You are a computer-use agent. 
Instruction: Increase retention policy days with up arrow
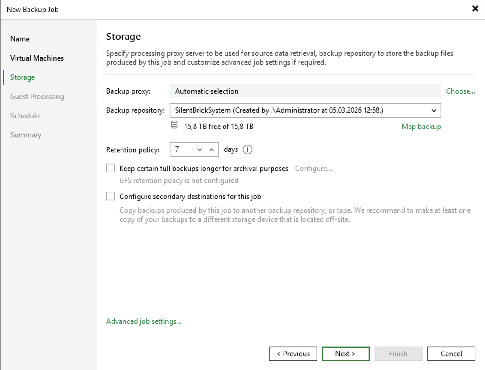(x=212, y=150)
